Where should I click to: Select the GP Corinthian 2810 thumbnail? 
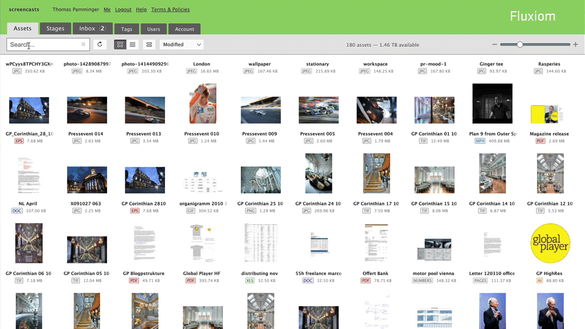coord(144,180)
